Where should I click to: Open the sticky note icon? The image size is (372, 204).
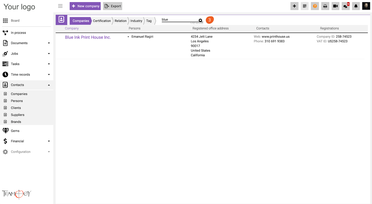point(305,6)
